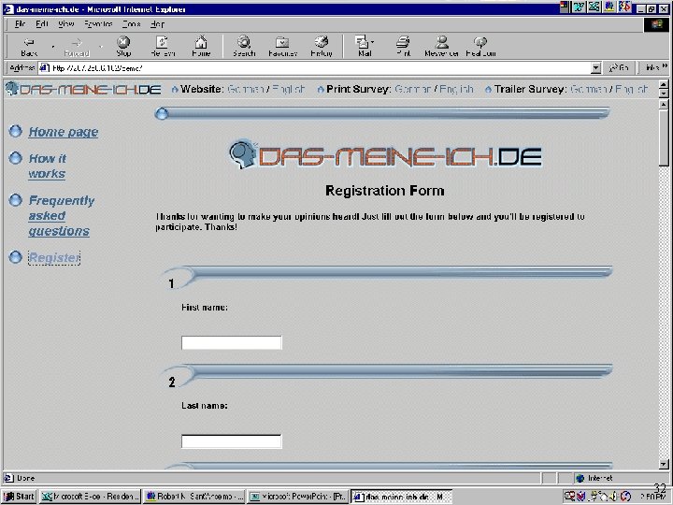This screenshot has height=505, width=673.
Task: Click the main page scrollbar up arrow
Action: point(664,104)
